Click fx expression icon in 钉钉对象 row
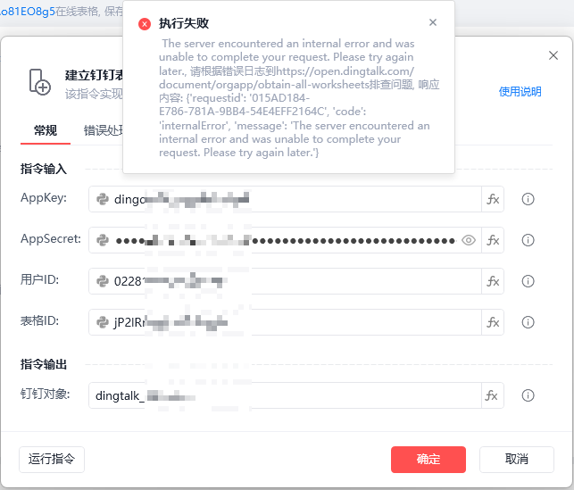The height and width of the screenshot is (490, 574). coord(492,395)
